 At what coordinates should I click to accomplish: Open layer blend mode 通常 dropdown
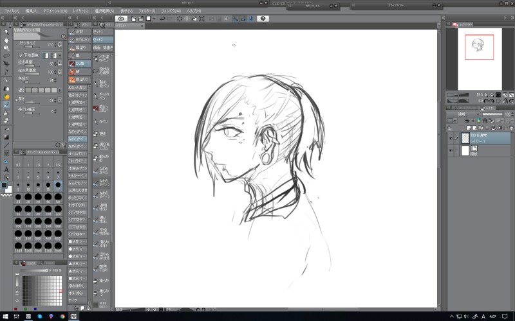coord(463,114)
